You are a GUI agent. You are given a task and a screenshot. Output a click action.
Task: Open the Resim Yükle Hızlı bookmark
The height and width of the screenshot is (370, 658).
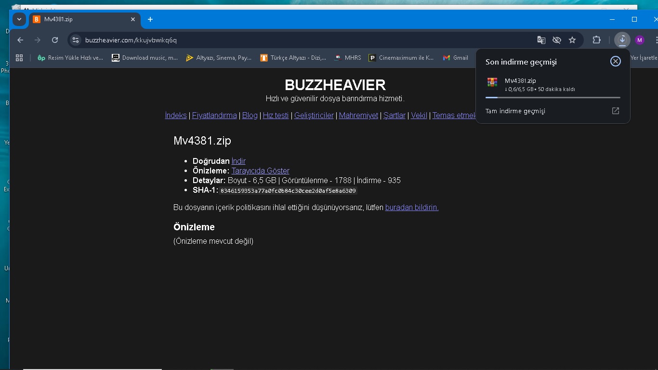(x=70, y=58)
